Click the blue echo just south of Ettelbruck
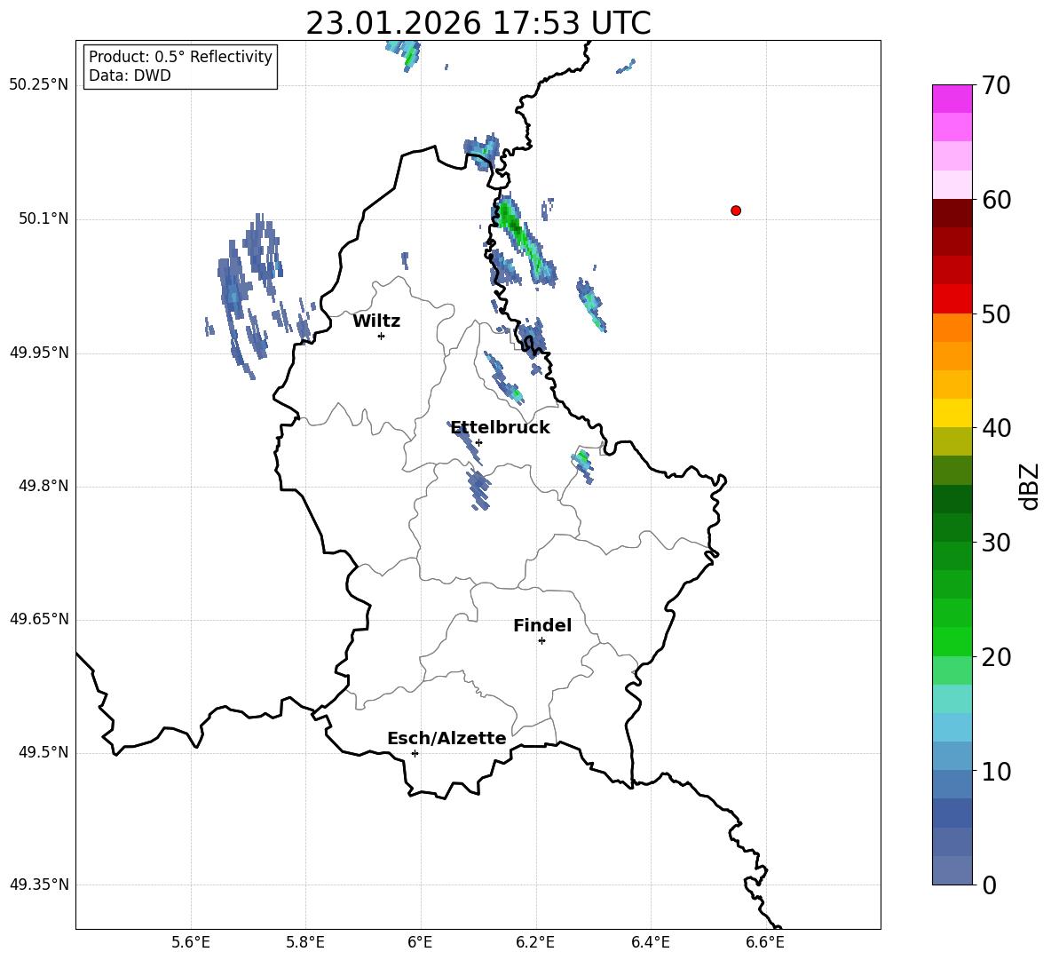The width and height of the screenshot is (1051, 960). pos(478,490)
